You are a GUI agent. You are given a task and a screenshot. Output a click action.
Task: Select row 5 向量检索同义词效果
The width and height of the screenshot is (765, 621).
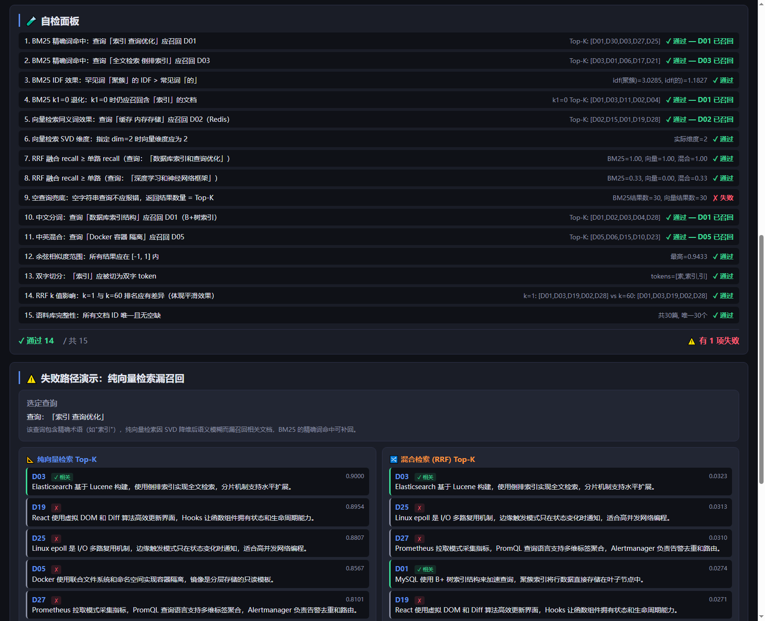tap(379, 119)
